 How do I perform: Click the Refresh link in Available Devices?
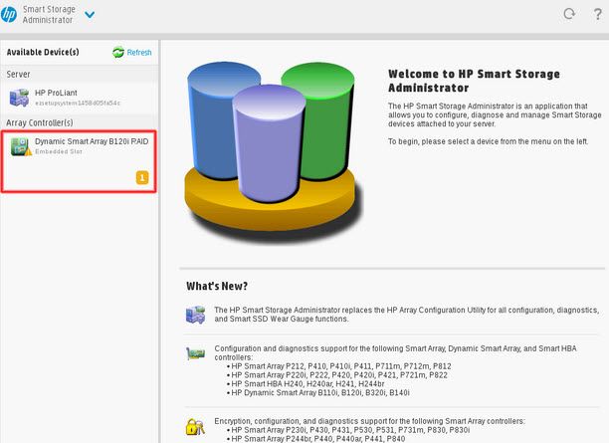click(138, 53)
